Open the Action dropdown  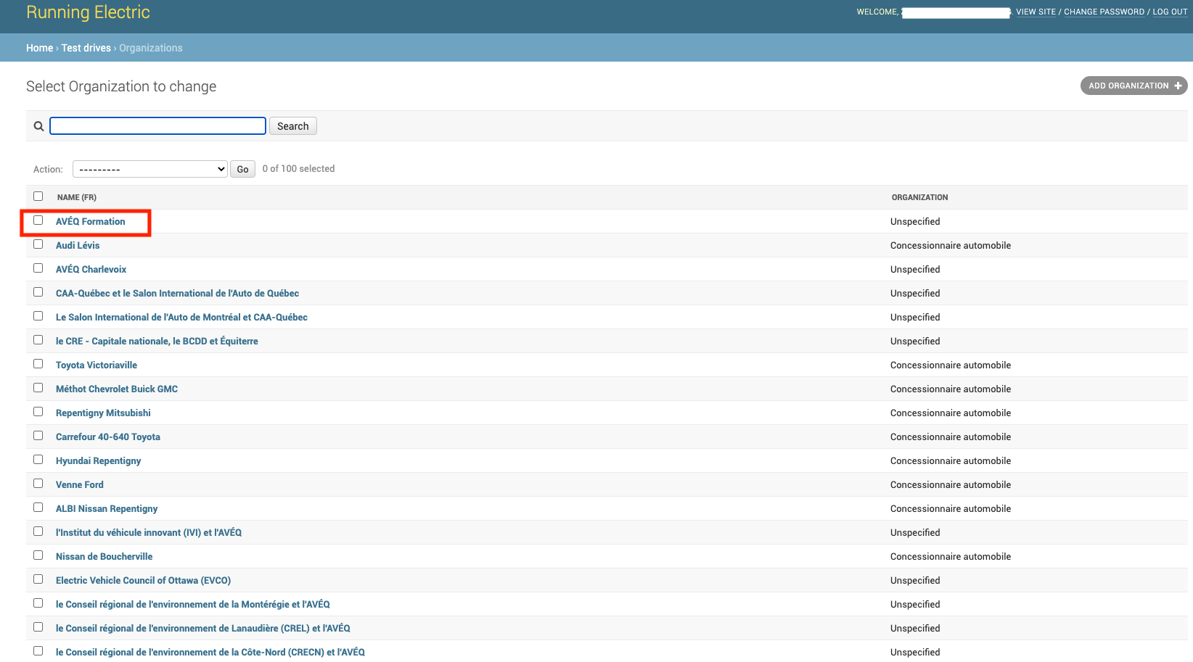[150, 169]
